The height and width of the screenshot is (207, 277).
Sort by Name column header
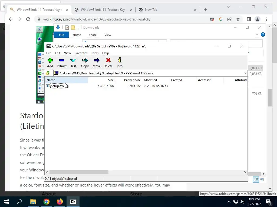click(67, 80)
